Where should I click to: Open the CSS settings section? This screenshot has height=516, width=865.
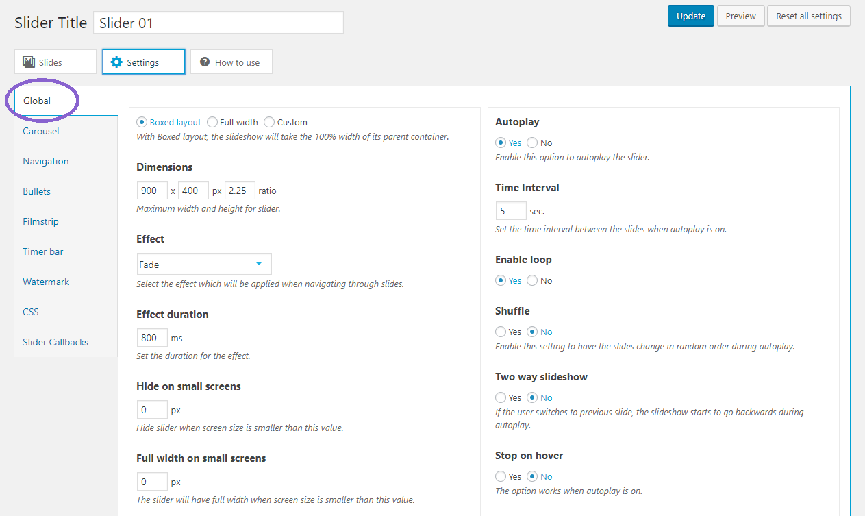[31, 312]
